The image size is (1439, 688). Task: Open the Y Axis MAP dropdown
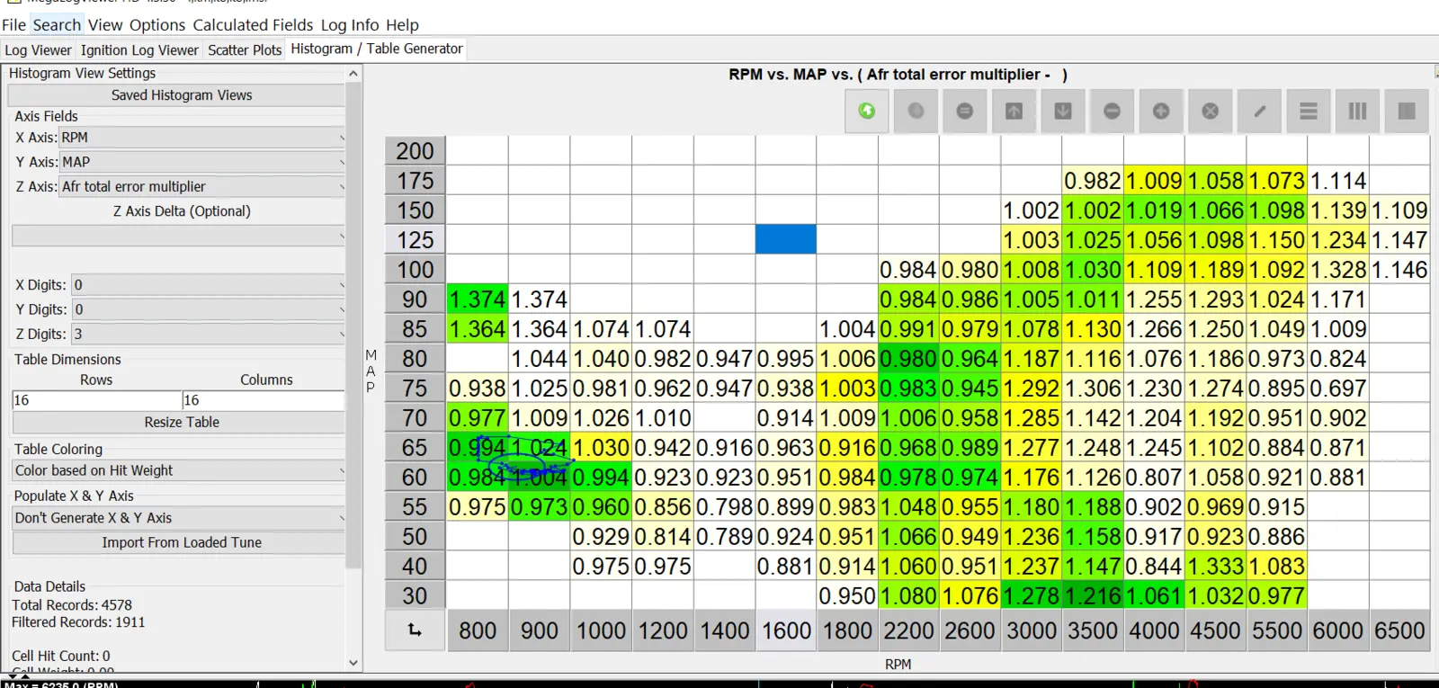(201, 162)
